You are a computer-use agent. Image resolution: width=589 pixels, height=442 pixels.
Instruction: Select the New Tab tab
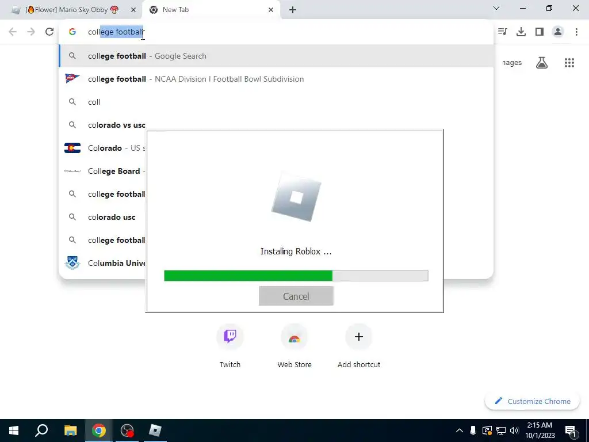coord(211,10)
